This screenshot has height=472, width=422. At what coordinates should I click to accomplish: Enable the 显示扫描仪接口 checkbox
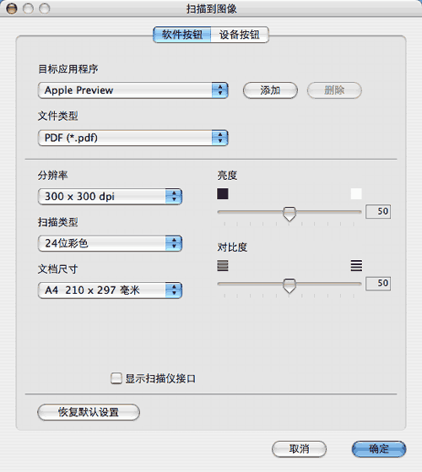[116, 378]
